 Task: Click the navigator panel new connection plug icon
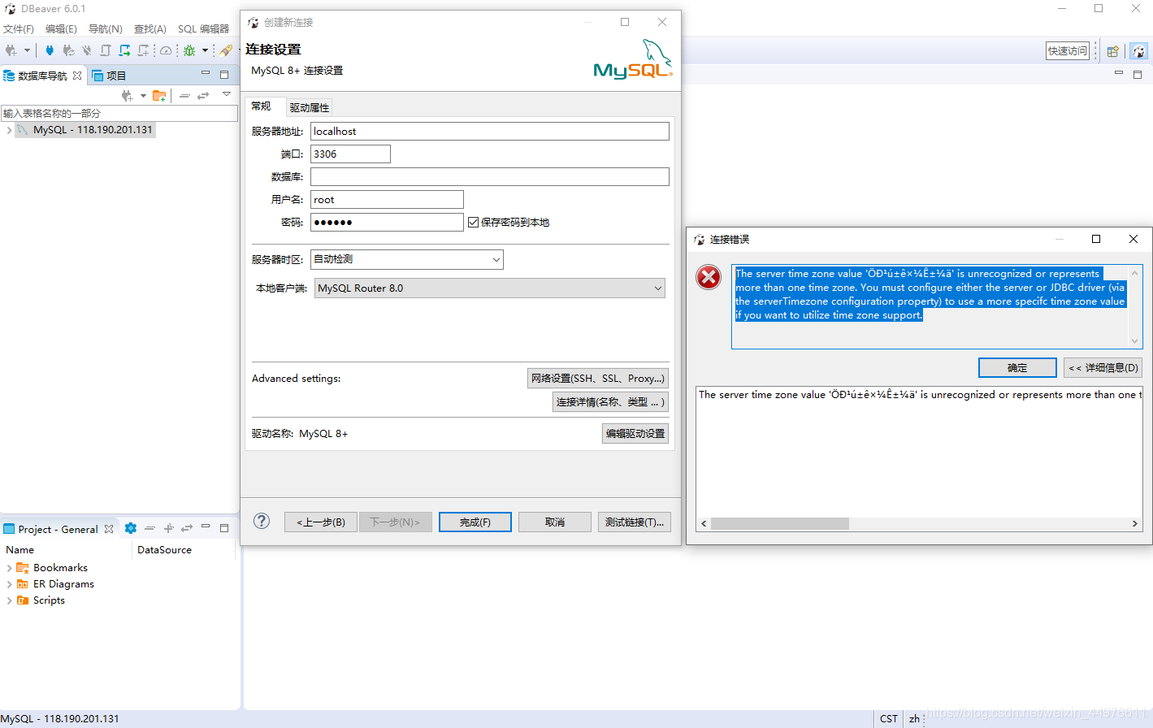tap(128, 96)
